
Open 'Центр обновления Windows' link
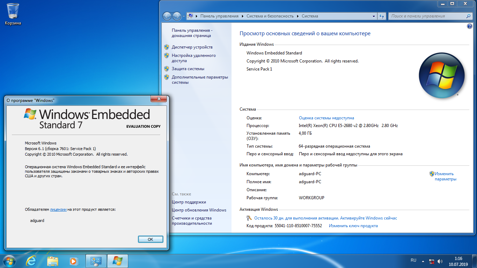pos(199,210)
